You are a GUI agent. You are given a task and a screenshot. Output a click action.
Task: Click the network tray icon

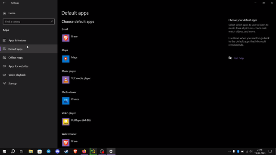247,152
